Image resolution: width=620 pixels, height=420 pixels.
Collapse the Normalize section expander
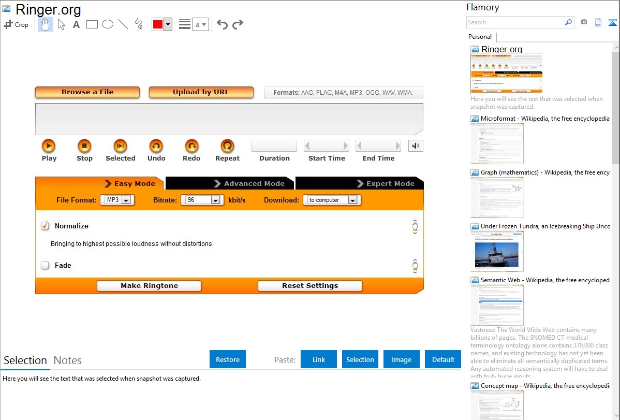click(x=415, y=227)
